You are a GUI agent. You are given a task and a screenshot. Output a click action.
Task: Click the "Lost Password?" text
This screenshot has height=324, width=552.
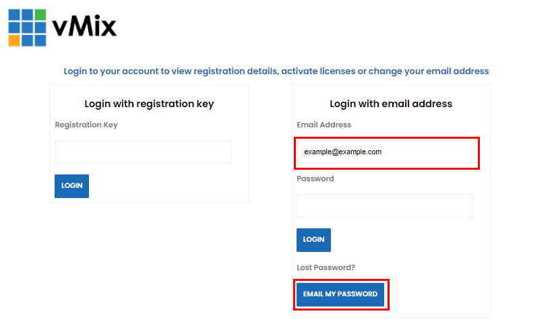[326, 267]
